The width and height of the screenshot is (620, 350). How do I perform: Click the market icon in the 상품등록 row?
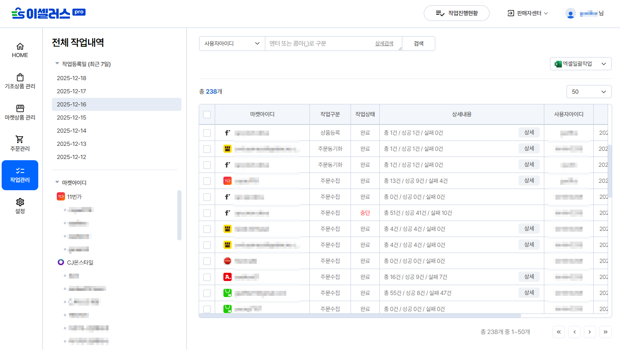click(x=228, y=133)
